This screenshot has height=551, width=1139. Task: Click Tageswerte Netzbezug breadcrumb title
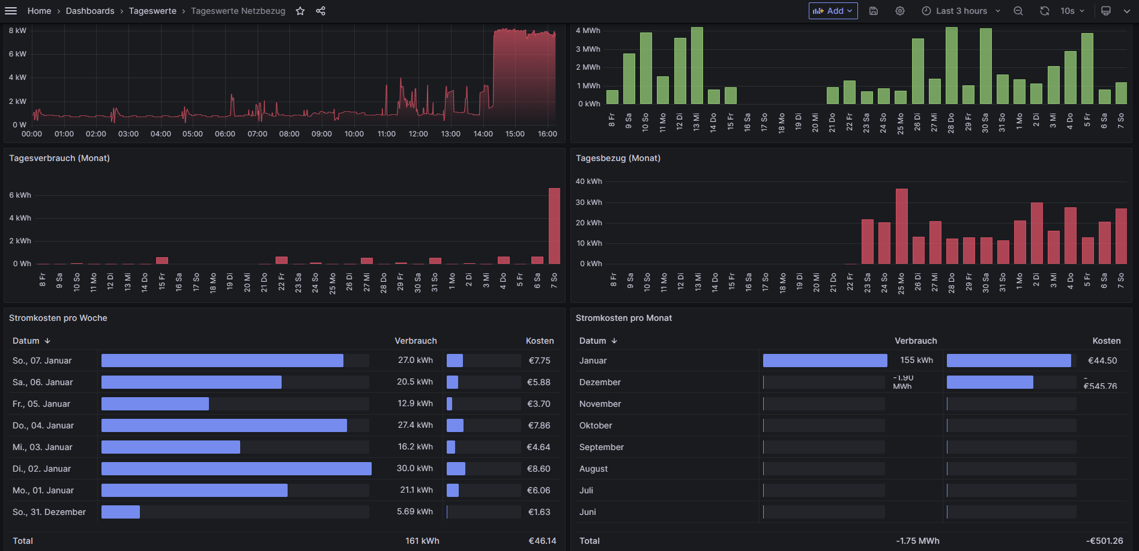coord(238,11)
